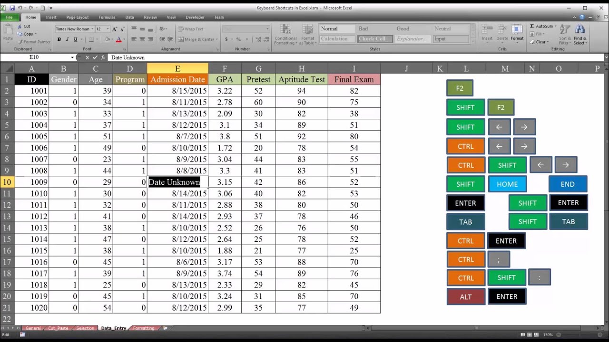Image resolution: width=609 pixels, height=342 pixels.
Task: Confirm the cell entry with the checkmark
Action: [95, 57]
